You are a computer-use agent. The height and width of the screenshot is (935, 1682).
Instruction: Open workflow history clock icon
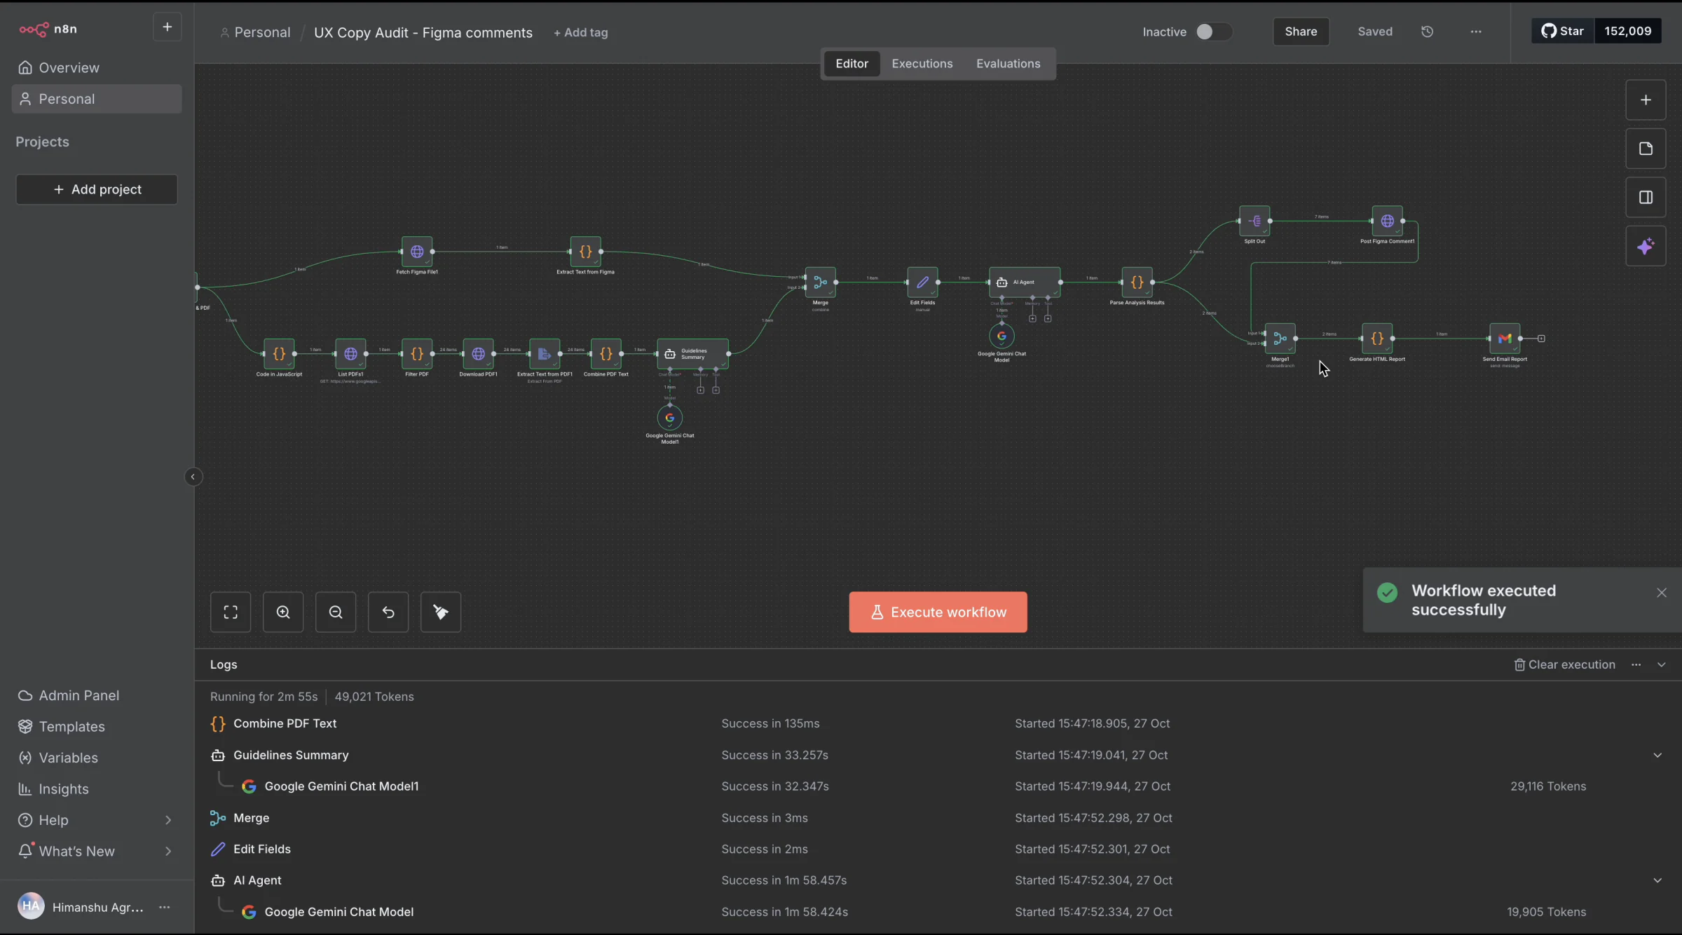point(1427,32)
